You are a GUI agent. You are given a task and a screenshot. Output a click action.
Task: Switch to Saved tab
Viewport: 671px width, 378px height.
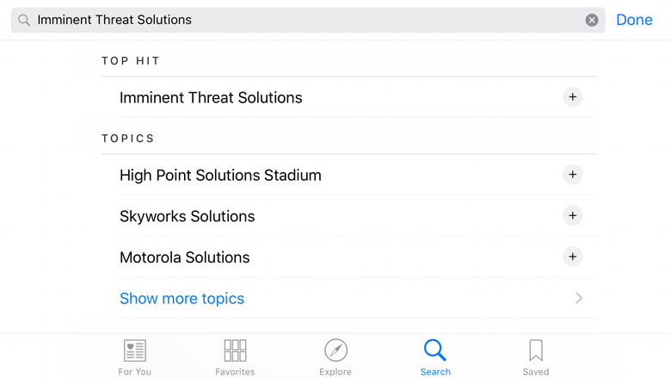coord(536,357)
